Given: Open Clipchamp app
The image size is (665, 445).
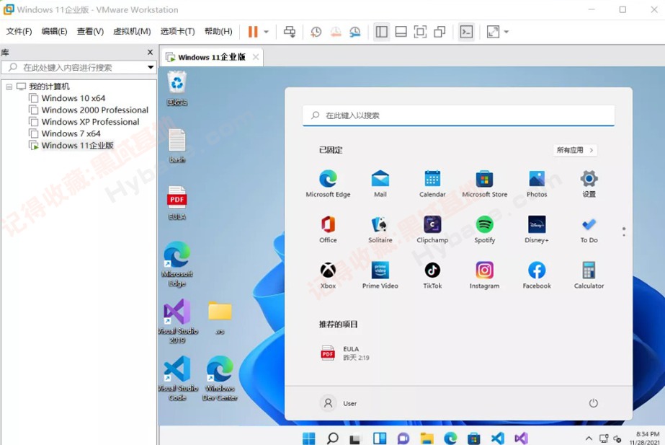Looking at the screenshot, I should (x=432, y=229).
